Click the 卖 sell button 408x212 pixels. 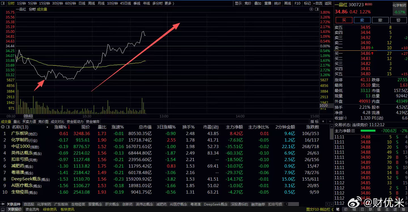pos(362,20)
